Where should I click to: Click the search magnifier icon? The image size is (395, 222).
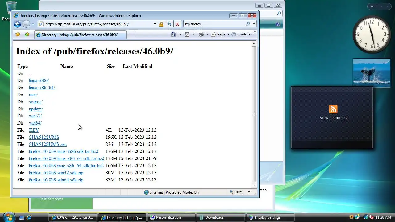point(248,24)
